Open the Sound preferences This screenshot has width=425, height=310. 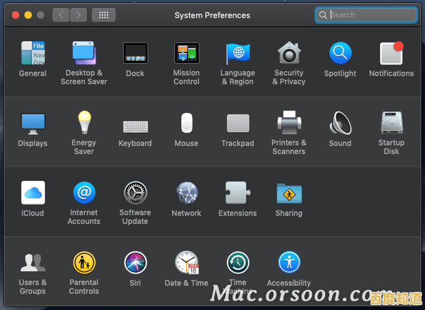pyautogui.click(x=340, y=124)
